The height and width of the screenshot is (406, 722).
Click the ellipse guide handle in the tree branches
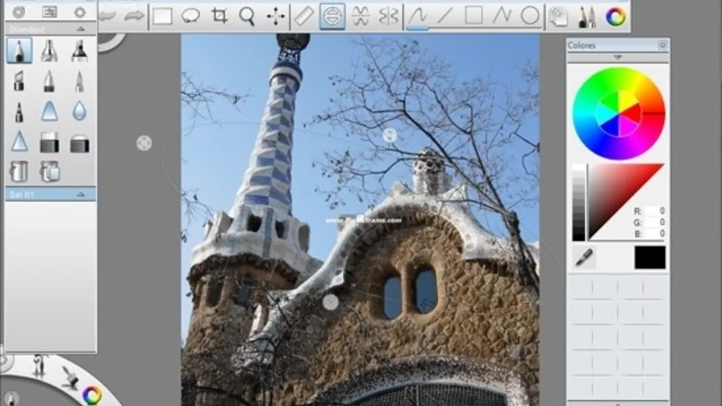[389, 135]
